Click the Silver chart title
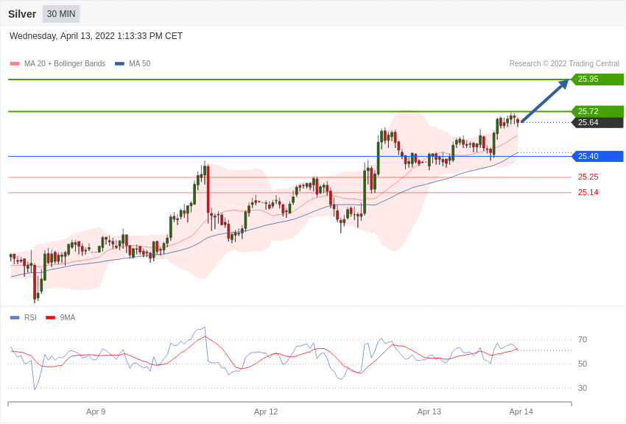This screenshot has width=626, height=424. point(22,14)
